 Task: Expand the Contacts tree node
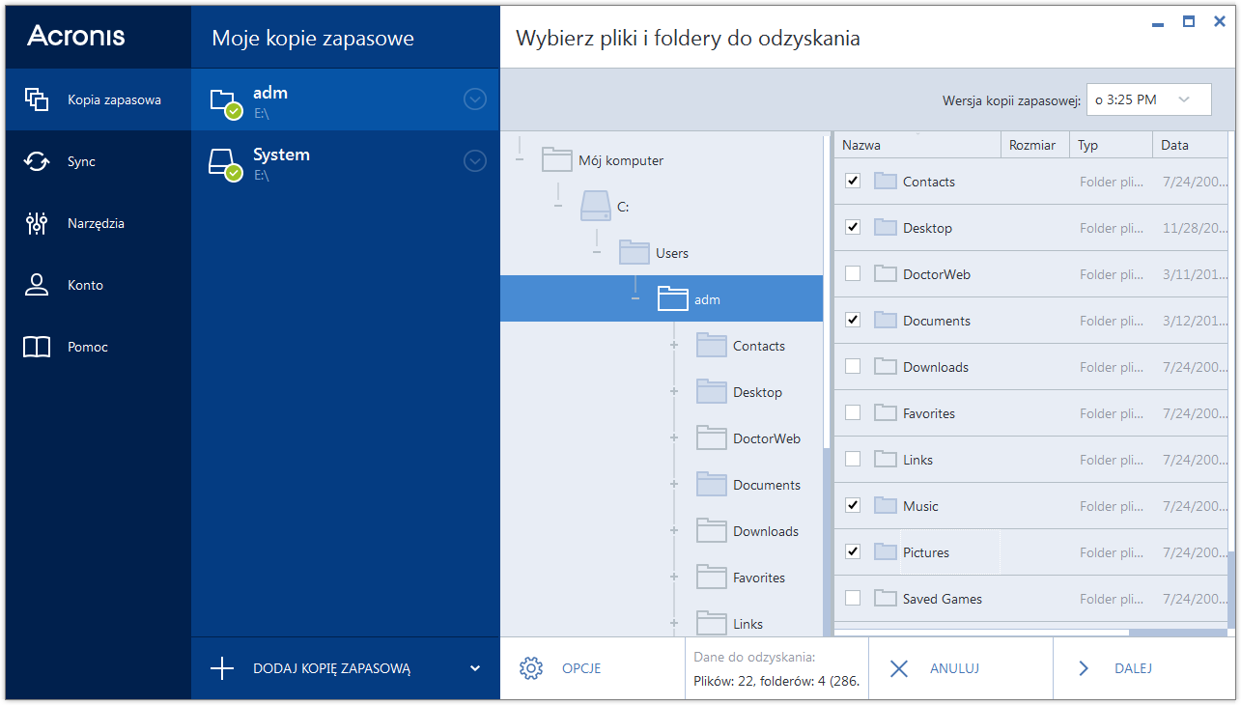click(x=674, y=345)
